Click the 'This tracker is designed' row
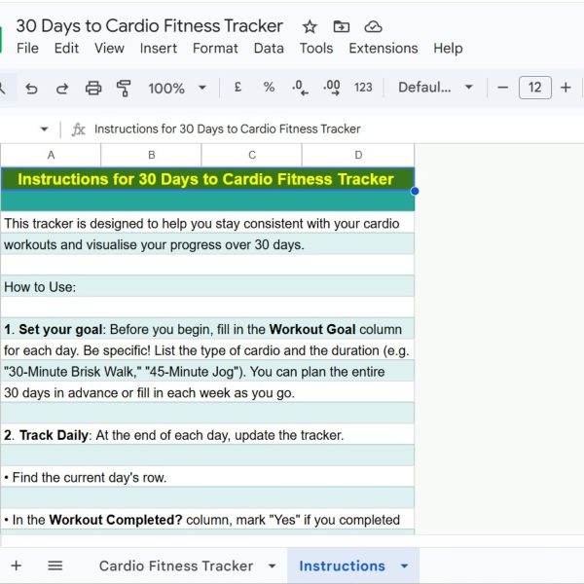This screenshot has height=584, width=584. (x=207, y=223)
